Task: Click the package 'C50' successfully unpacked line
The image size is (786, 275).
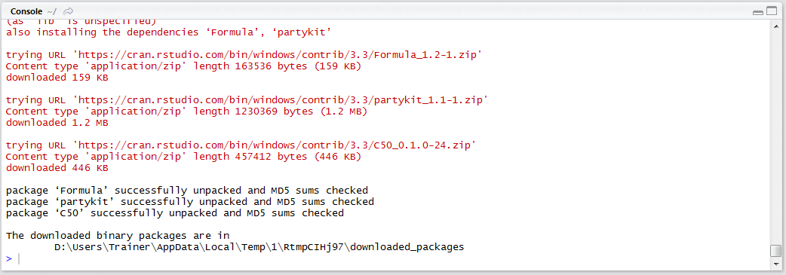Action: (174, 213)
